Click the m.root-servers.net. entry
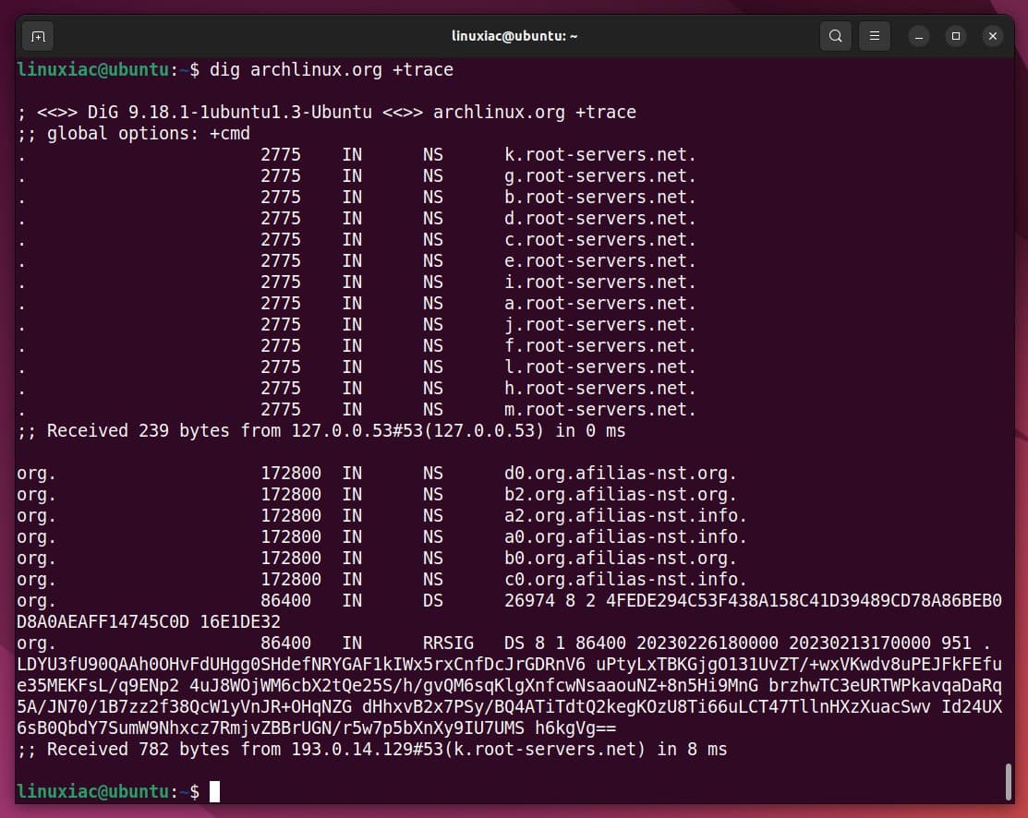Viewport: 1028px width, 818px height. (x=599, y=409)
